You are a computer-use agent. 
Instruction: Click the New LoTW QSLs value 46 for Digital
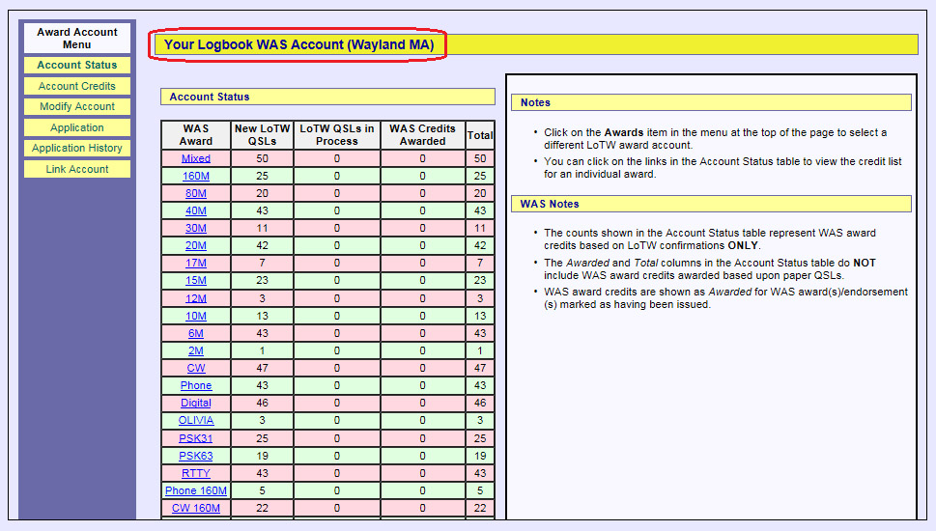point(262,403)
